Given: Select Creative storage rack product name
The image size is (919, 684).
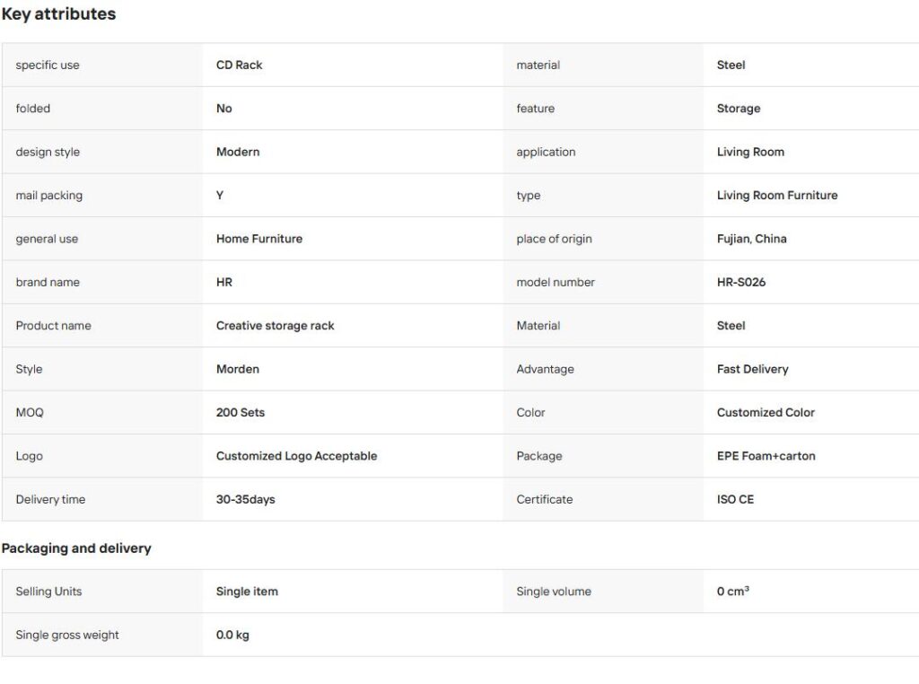Looking at the screenshot, I should pos(275,325).
